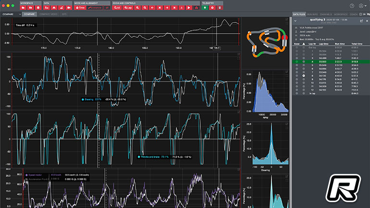Open workspace folder icon in Workspace group
This screenshot has height=208, width=370.
pyautogui.click(x=23, y=8)
